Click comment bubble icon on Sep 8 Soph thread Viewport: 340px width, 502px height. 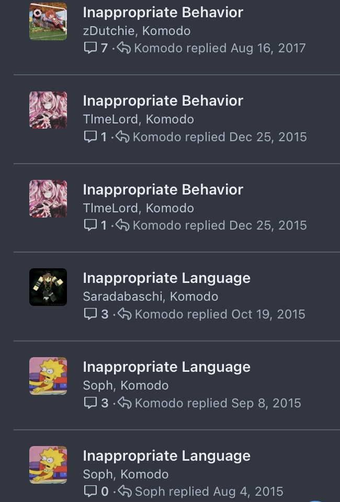pos(90,403)
